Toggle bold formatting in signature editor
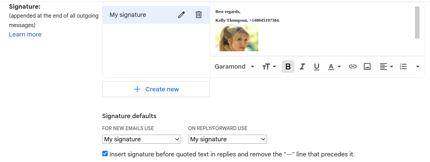Viewport: 430px width, 162px height. [x=288, y=67]
